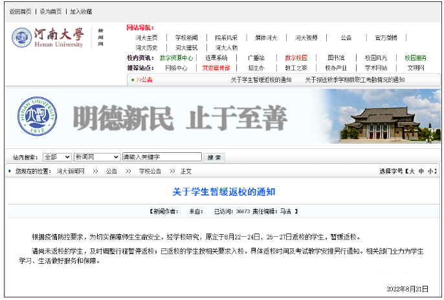Image resolution: width=444 pixels, height=300 pixels.
Task: Open 数字资源中心 campus link
Action: click(x=176, y=57)
